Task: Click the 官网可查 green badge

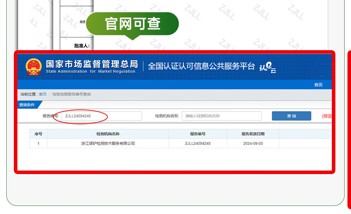Action: point(132,24)
